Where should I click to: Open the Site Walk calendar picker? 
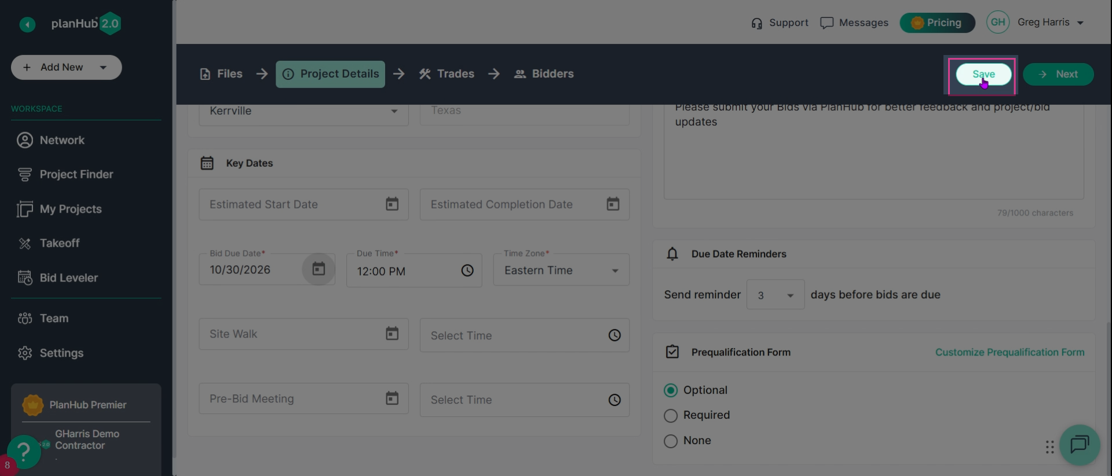392,334
